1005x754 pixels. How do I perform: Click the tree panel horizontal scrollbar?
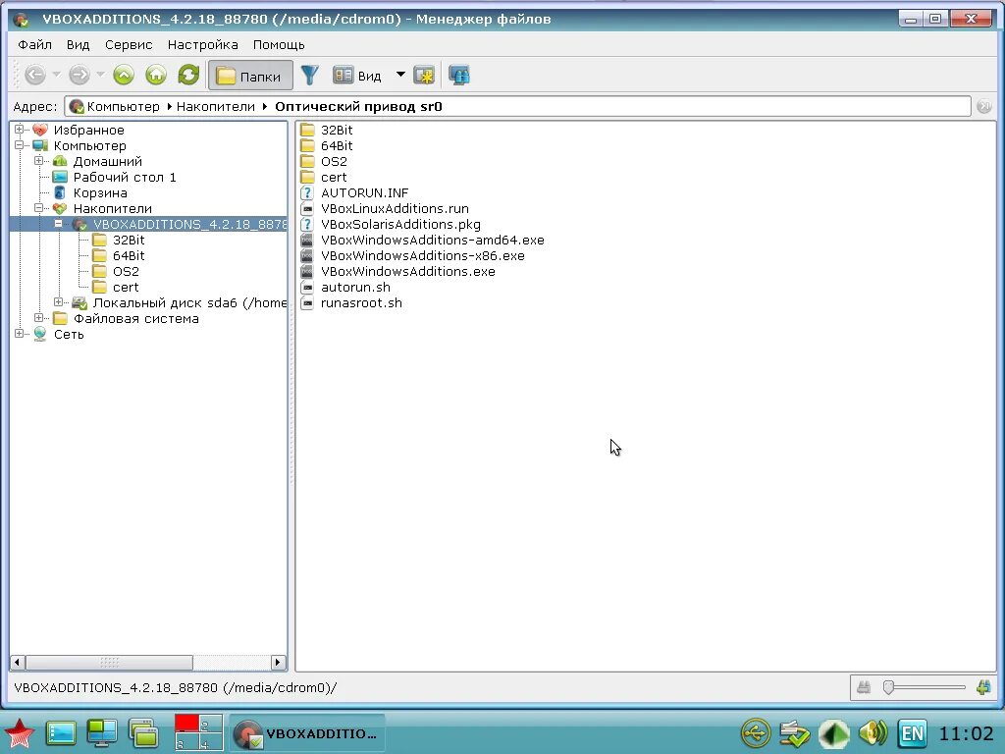tap(109, 663)
